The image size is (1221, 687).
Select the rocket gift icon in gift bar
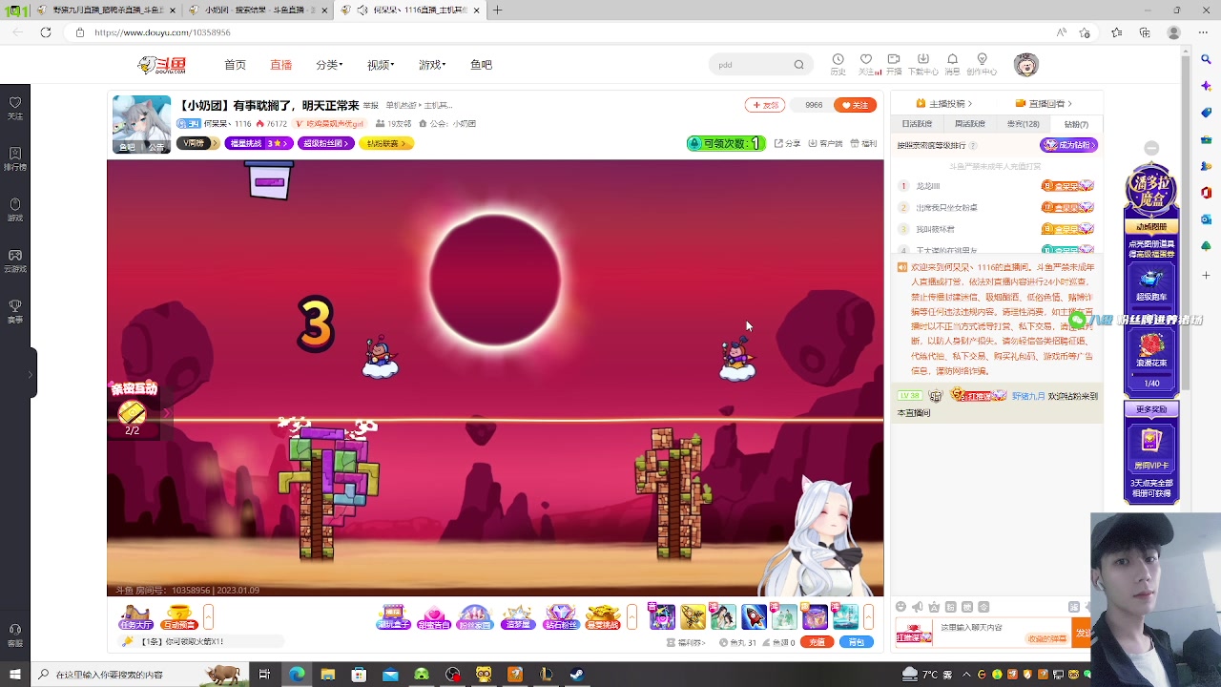click(x=754, y=616)
